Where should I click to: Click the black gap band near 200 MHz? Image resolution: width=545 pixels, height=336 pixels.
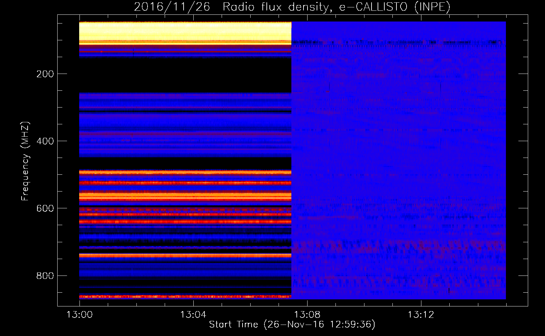[x=185, y=75]
